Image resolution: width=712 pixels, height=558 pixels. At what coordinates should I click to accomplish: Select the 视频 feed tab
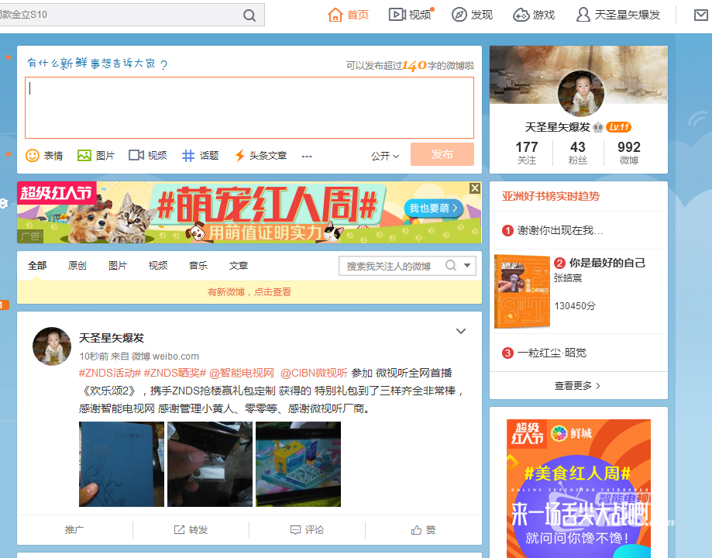point(158,265)
